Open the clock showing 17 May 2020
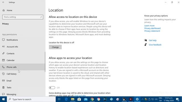Image resolution: width=182 pixels, height=102 pixels. pos(169,99)
